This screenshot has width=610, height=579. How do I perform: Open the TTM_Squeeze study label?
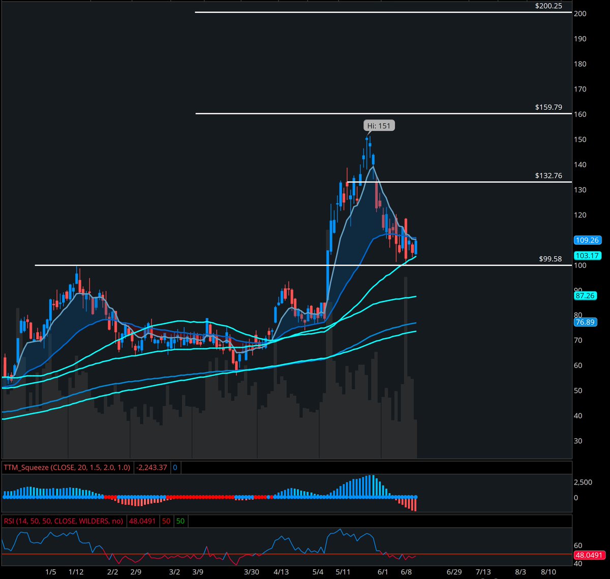[67, 468]
